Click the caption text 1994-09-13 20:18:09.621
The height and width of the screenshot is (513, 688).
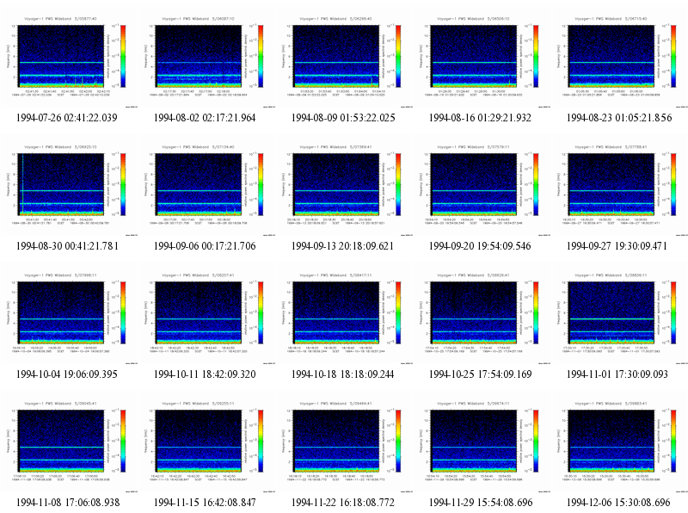click(342, 246)
